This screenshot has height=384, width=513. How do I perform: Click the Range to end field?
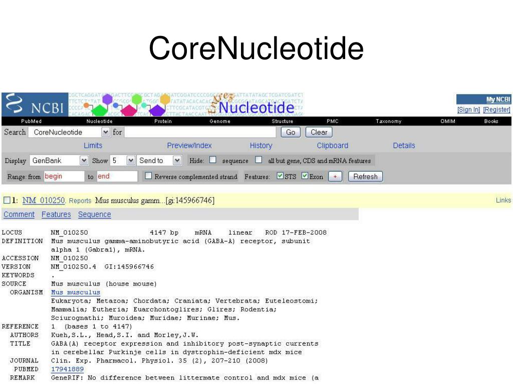coord(117,176)
